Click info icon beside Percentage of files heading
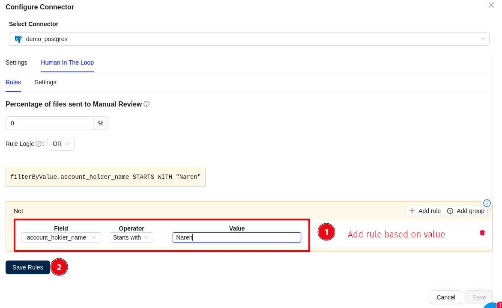This screenshot has height=308, width=502. 146,104
